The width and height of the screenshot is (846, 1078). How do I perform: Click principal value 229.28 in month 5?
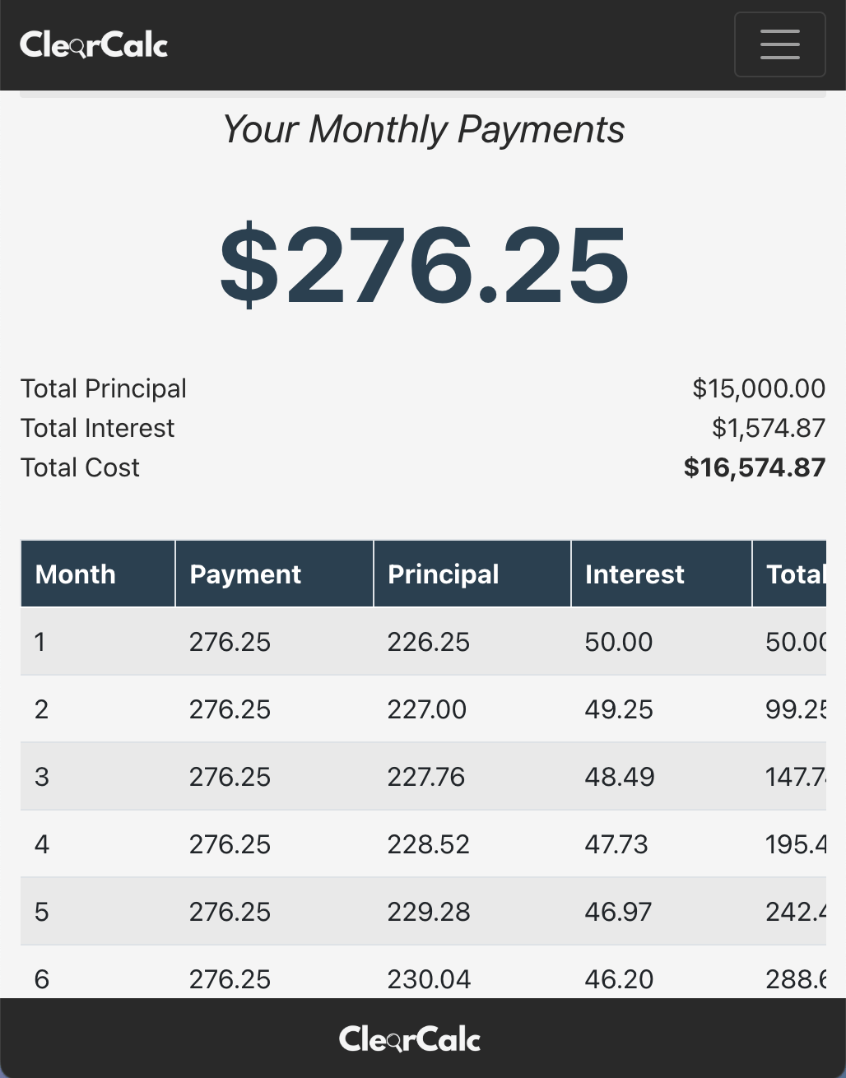click(429, 911)
